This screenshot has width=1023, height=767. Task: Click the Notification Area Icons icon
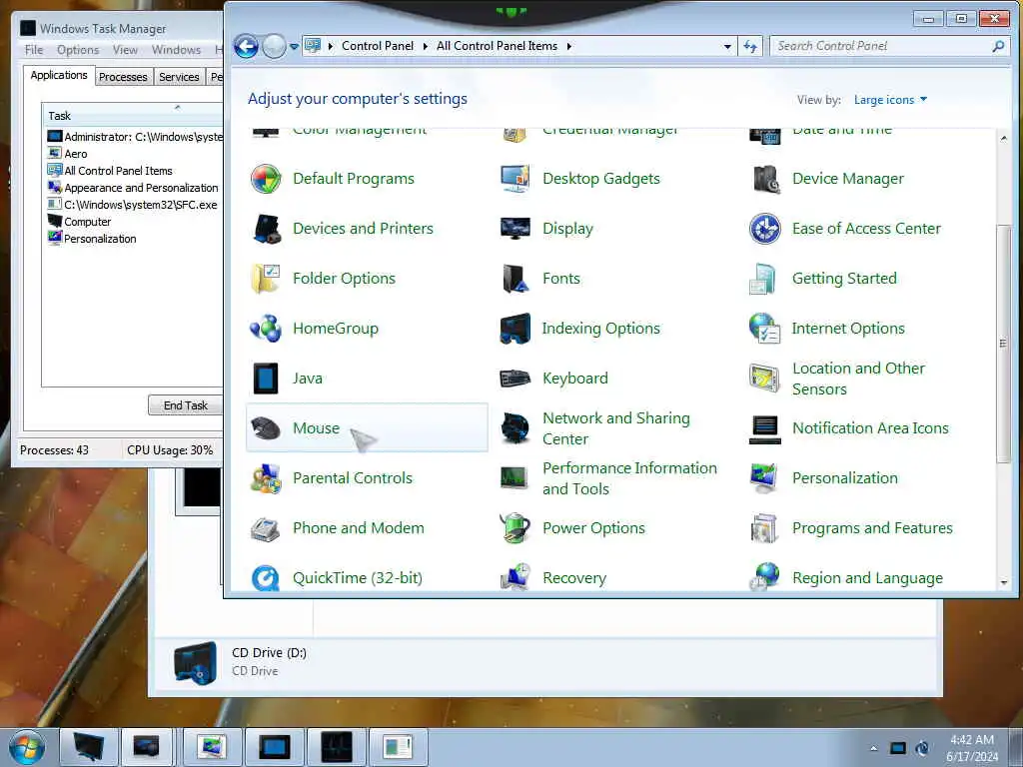764,428
